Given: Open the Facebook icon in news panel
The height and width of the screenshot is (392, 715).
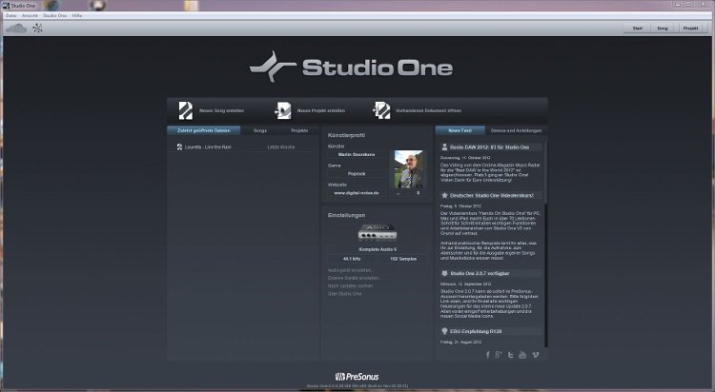Looking at the screenshot, I should [x=487, y=355].
